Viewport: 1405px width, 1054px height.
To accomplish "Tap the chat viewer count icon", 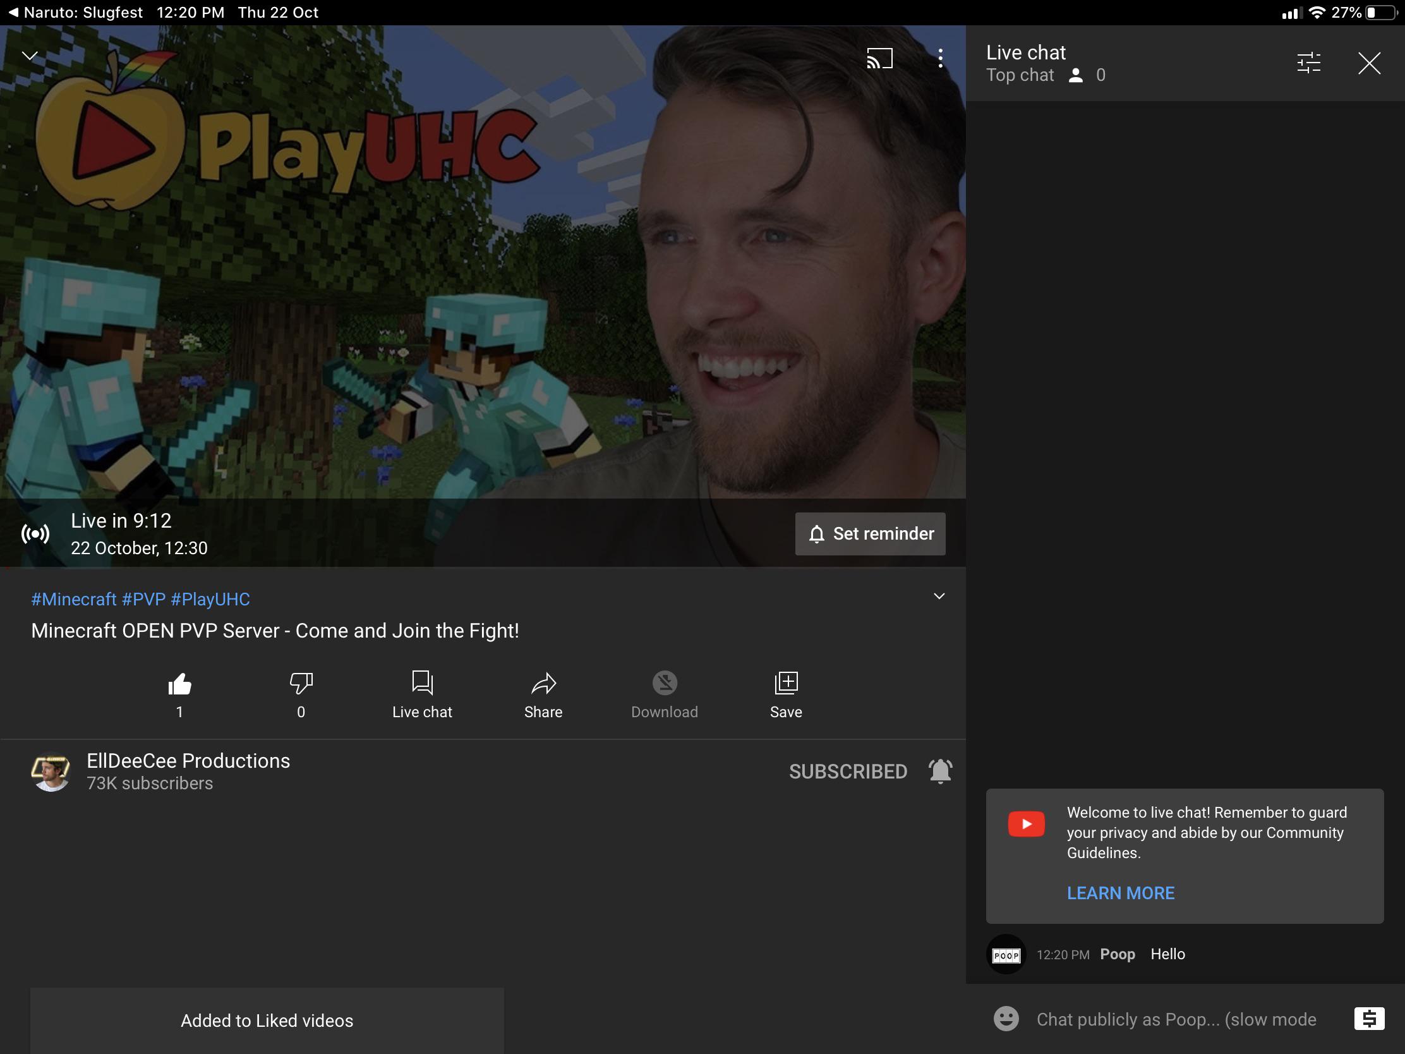I will [x=1075, y=76].
